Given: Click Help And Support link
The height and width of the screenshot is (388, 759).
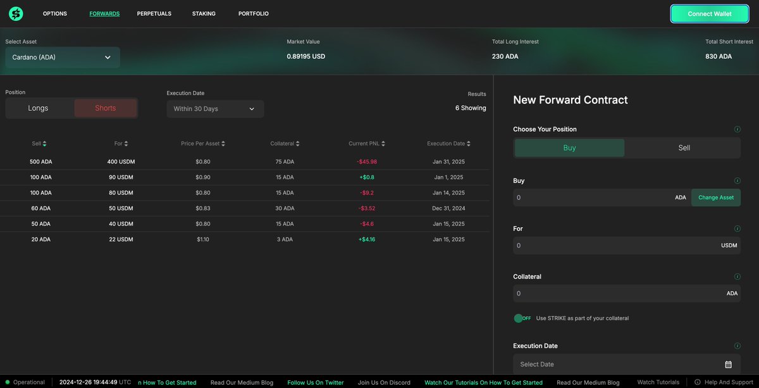Looking at the screenshot, I should [728, 382].
